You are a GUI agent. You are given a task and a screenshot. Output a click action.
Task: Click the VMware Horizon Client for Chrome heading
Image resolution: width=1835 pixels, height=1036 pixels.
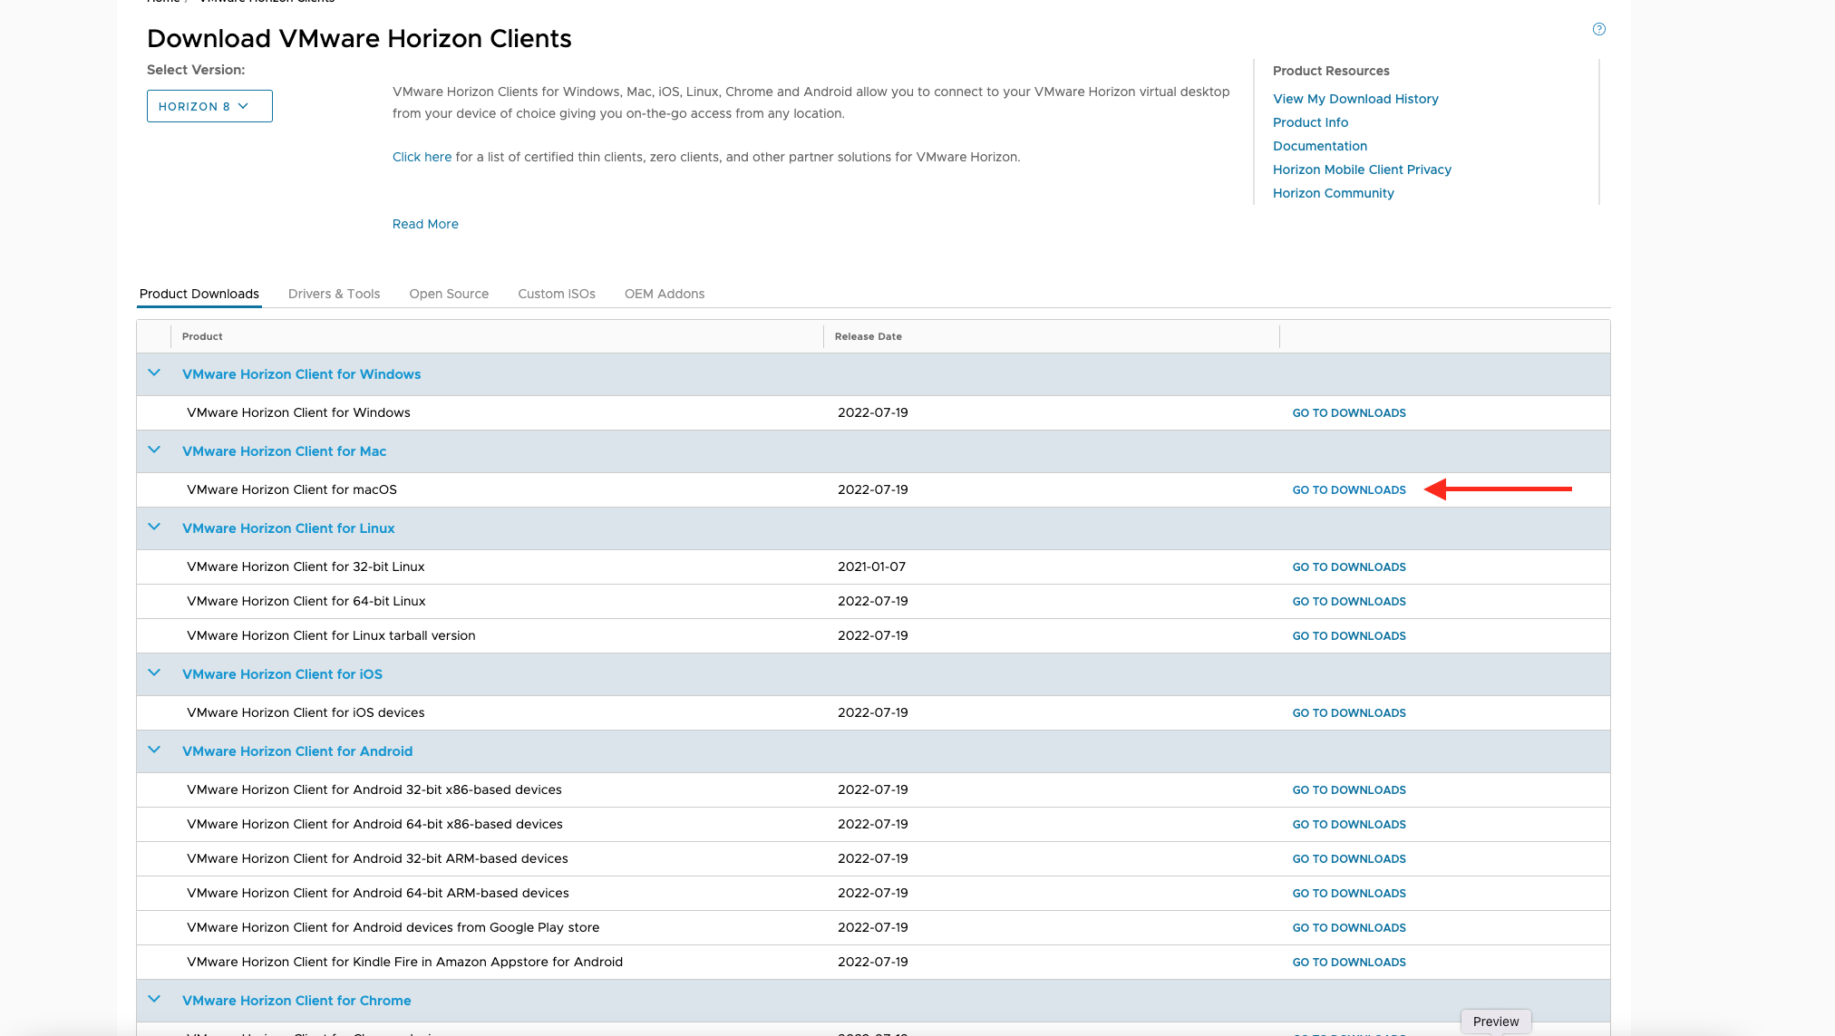pos(296,1001)
